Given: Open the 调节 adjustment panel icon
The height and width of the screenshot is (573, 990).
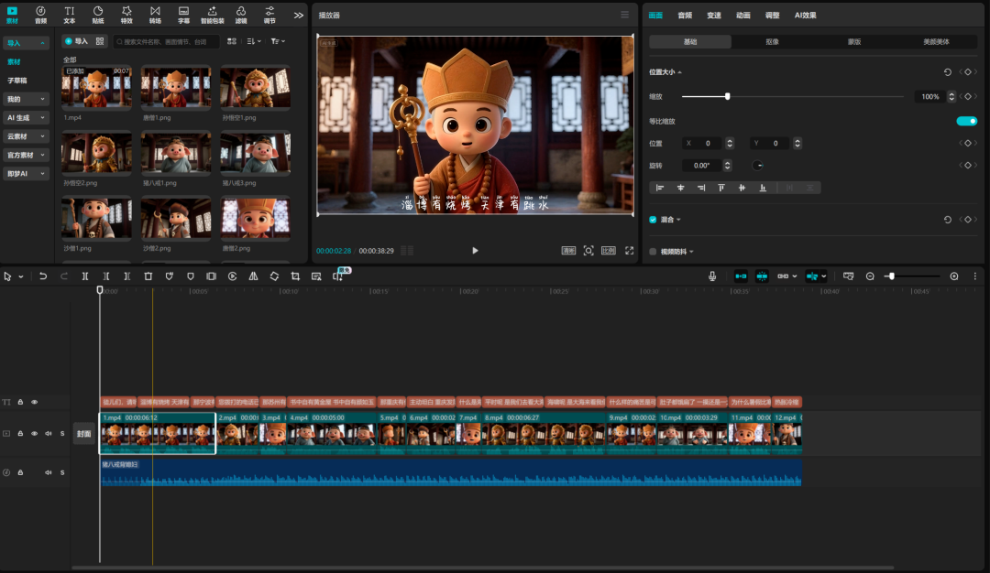Looking at the screenshot, I should [269, 15].
